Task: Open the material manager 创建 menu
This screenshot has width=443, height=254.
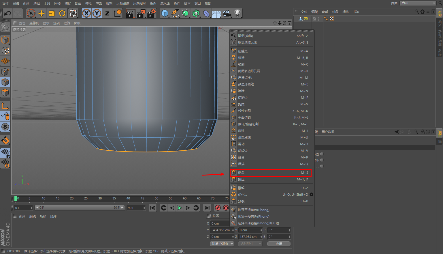Action: point(22,216)
